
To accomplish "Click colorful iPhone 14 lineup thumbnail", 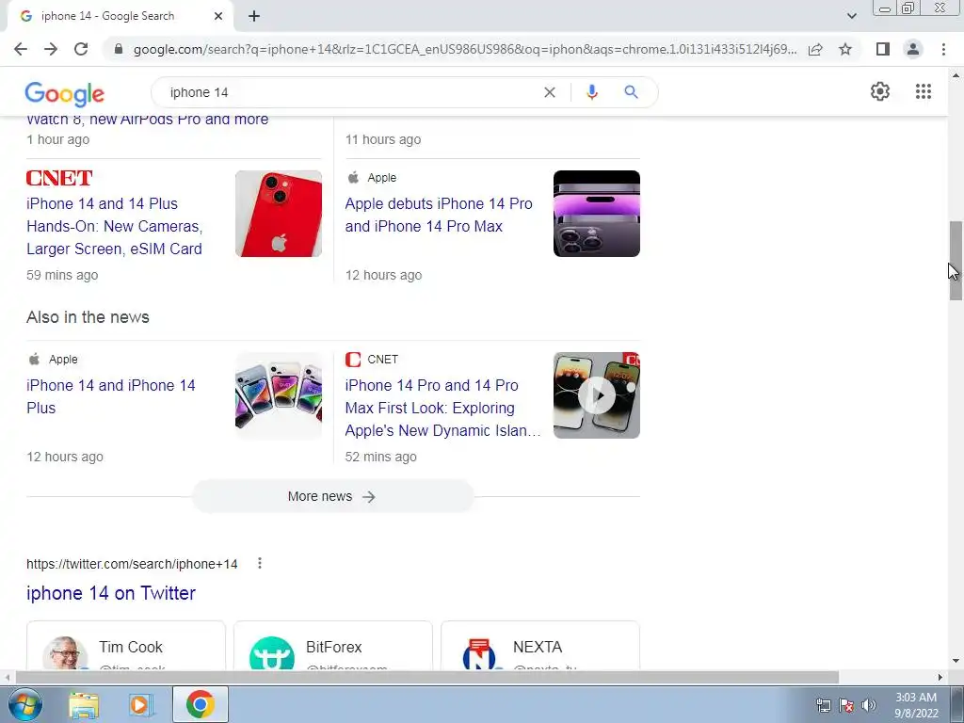I will tap(279, 395).
